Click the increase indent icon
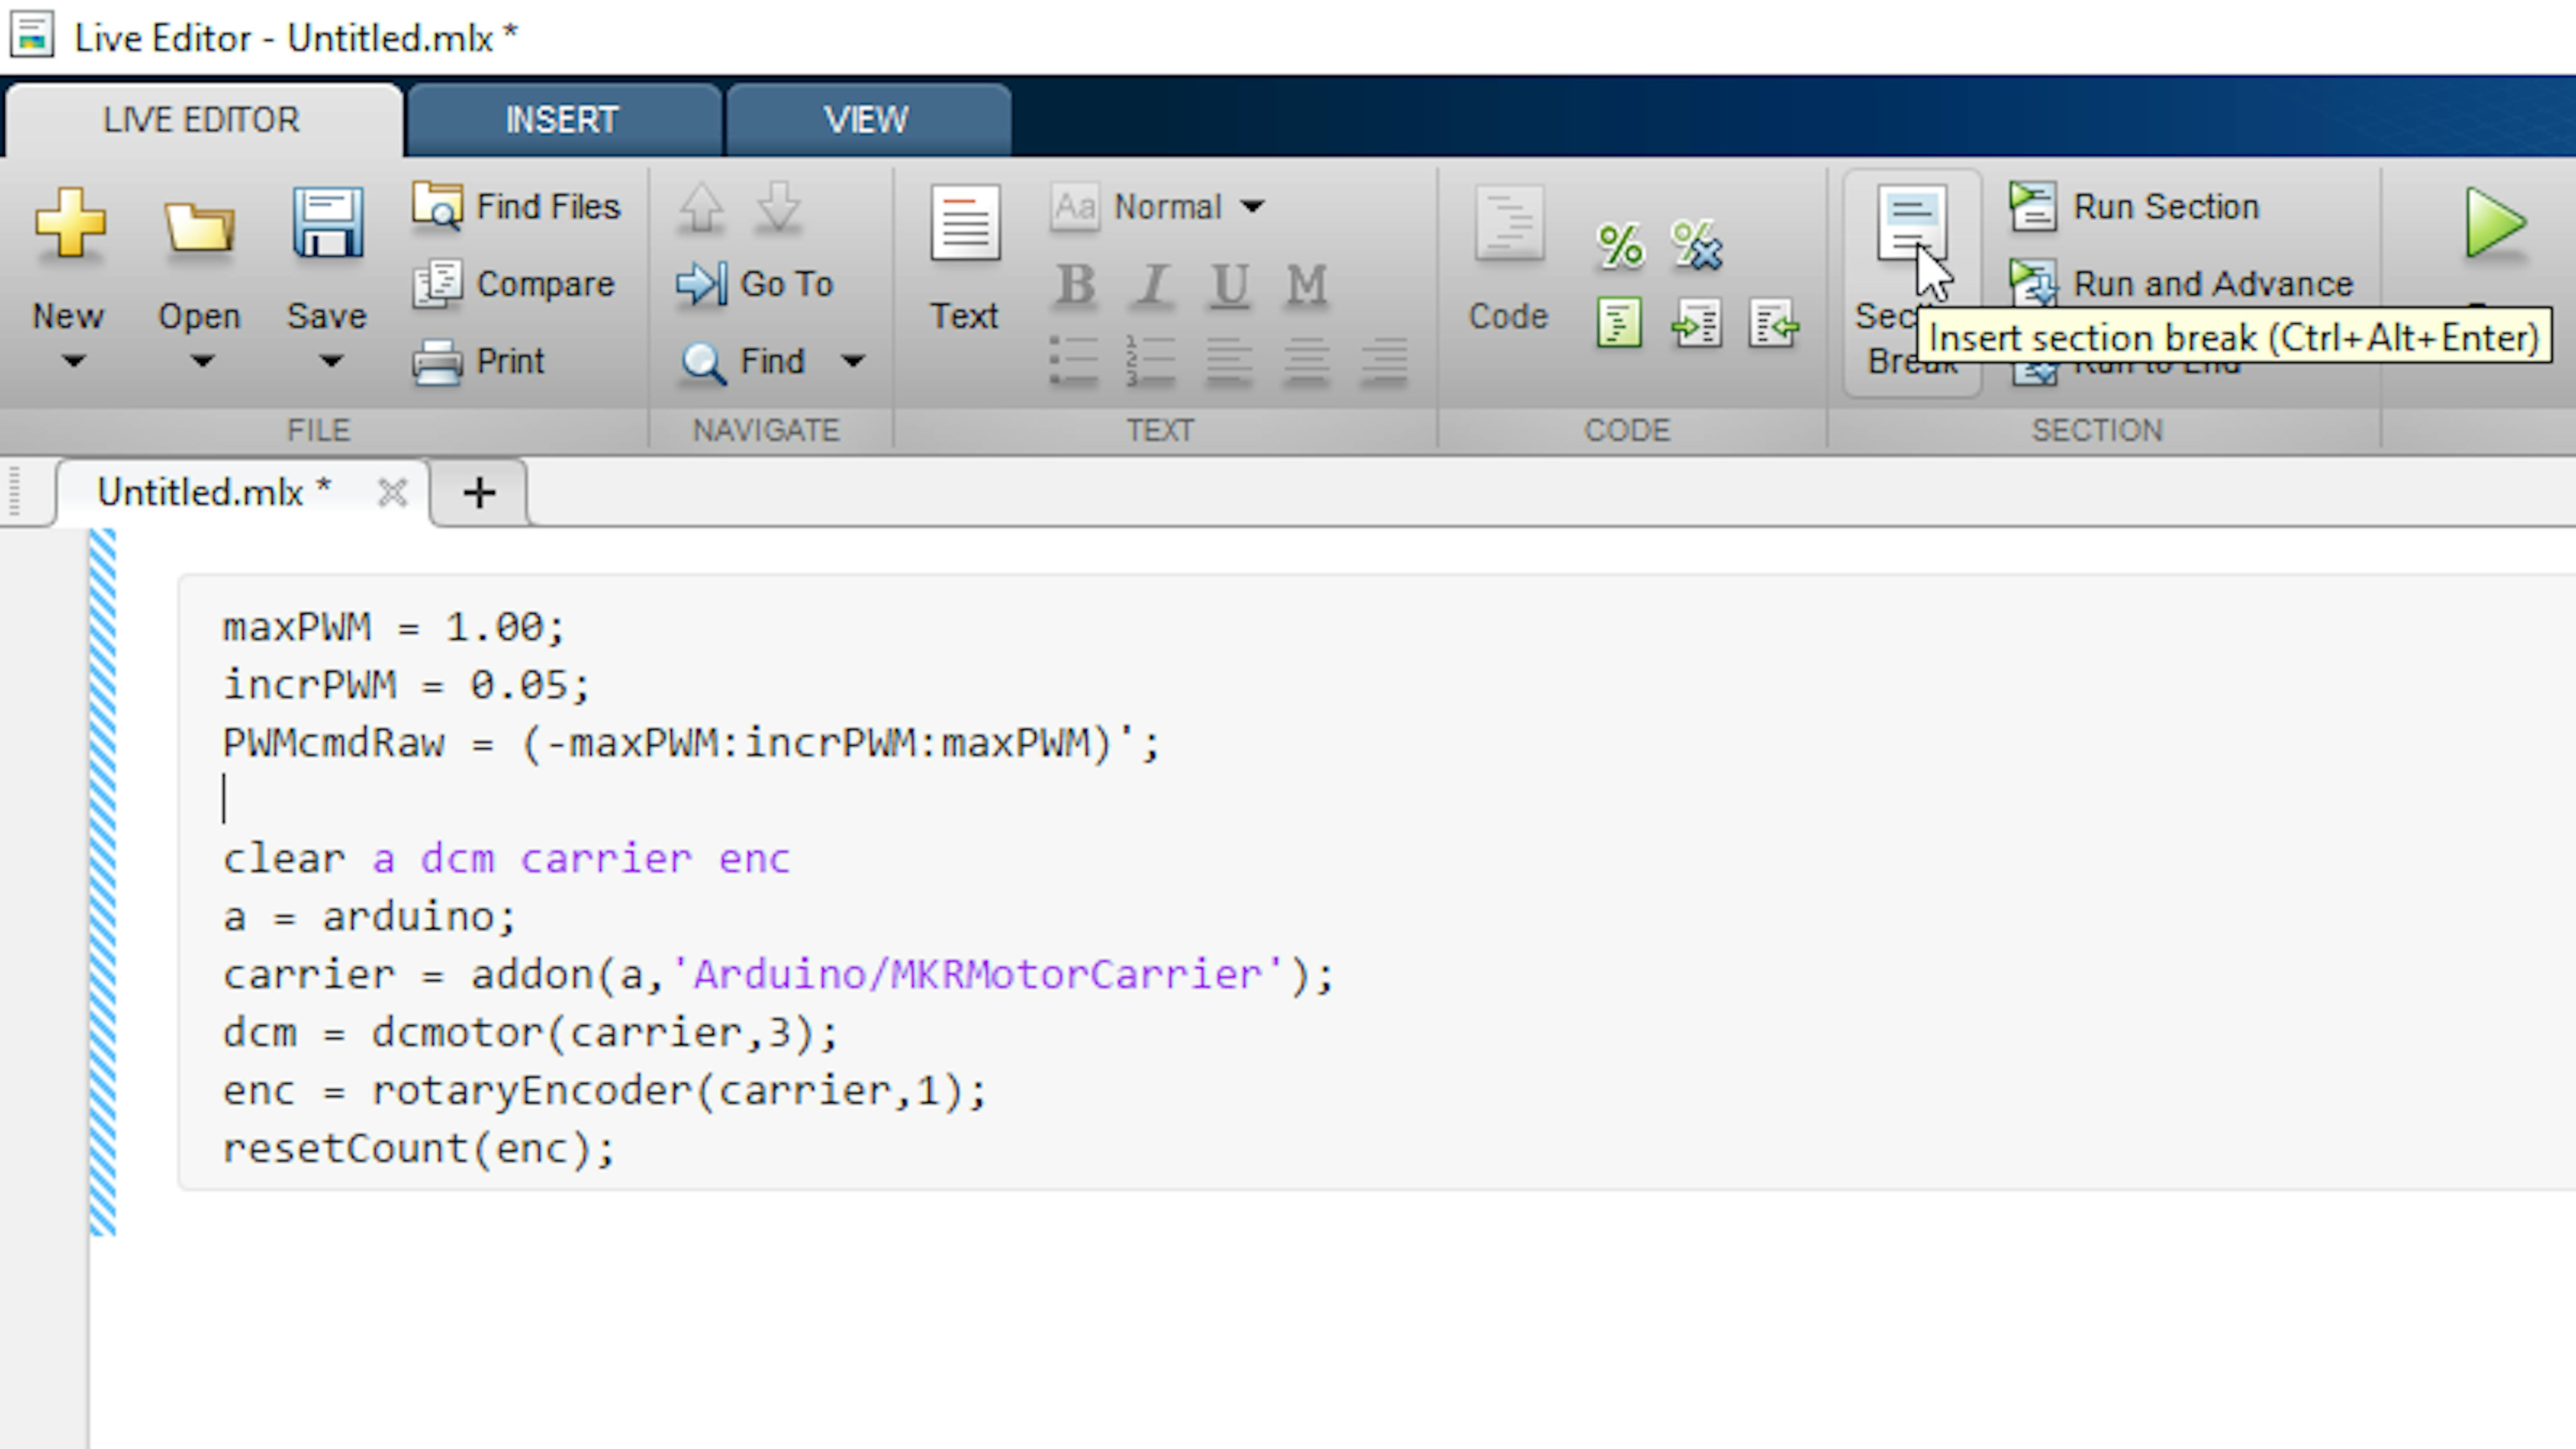The height and width of the screenshot is (1449, 2576). click(x=1697, y=322)
